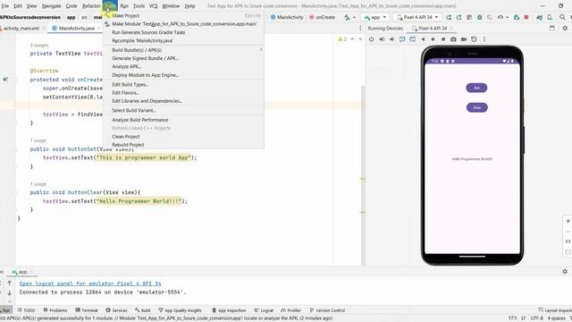Open the Logcat tool window
The width and height of the screenshot is (572, 322).
coord(264,310)
